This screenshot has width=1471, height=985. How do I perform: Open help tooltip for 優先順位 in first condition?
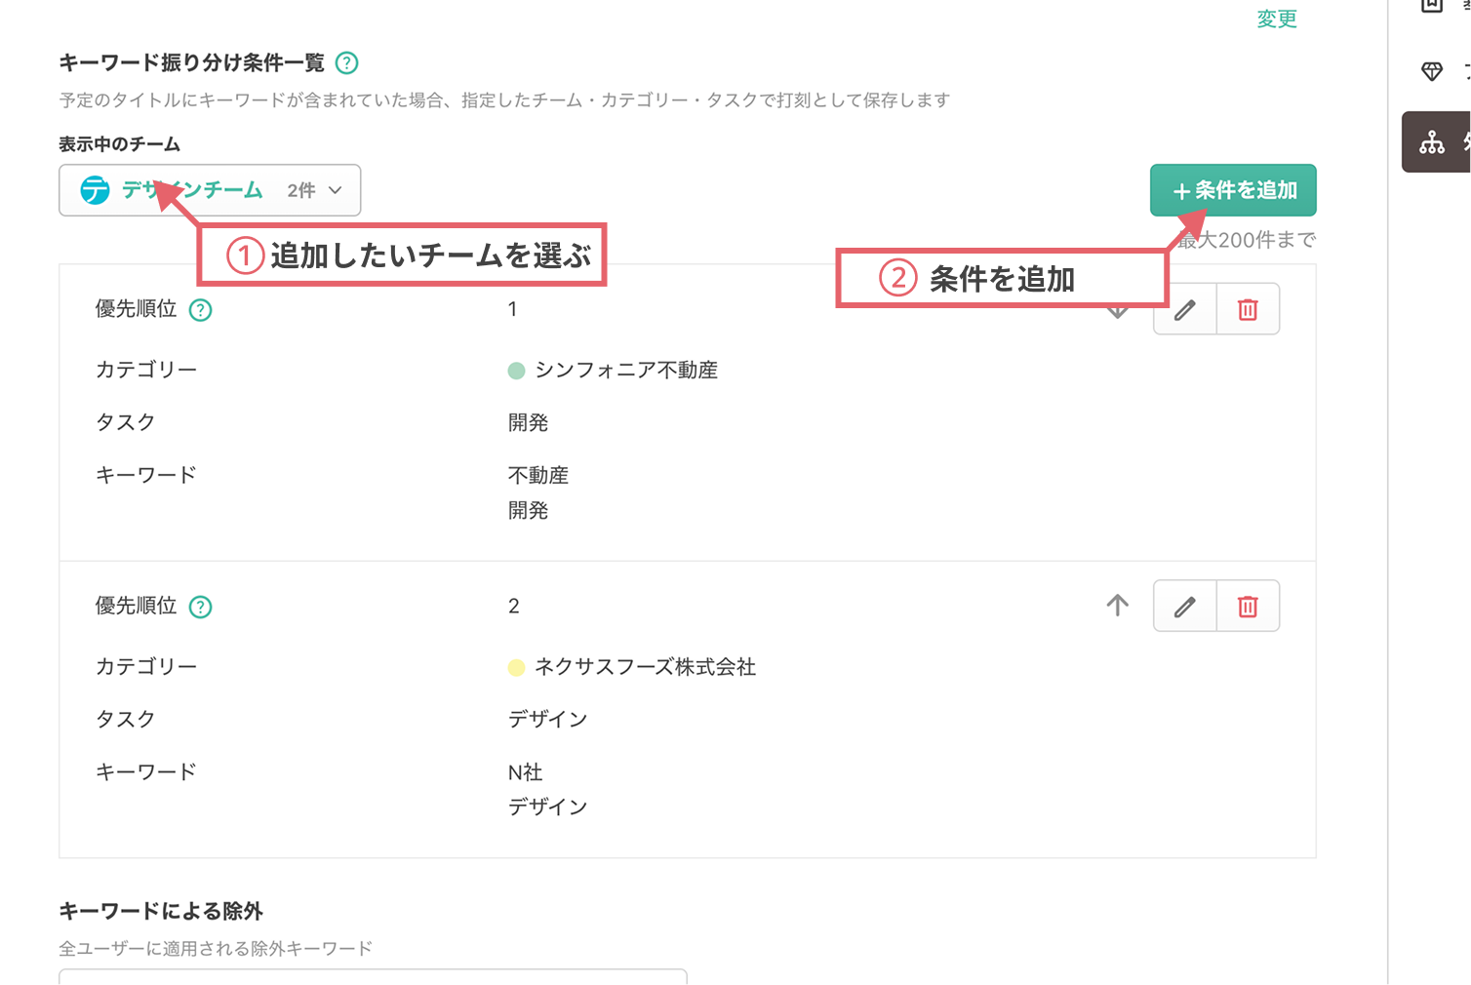pos(200,309)
